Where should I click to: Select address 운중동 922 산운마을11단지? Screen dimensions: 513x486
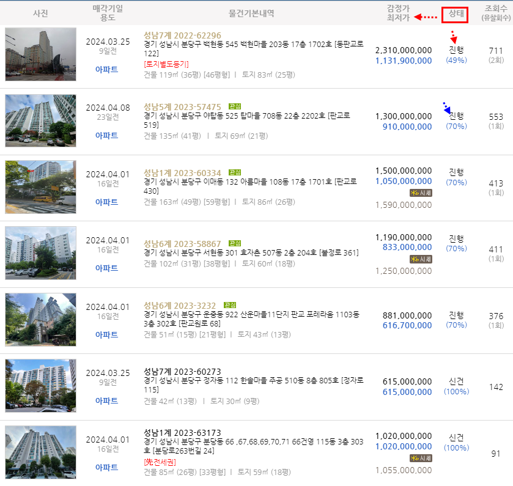251,319
